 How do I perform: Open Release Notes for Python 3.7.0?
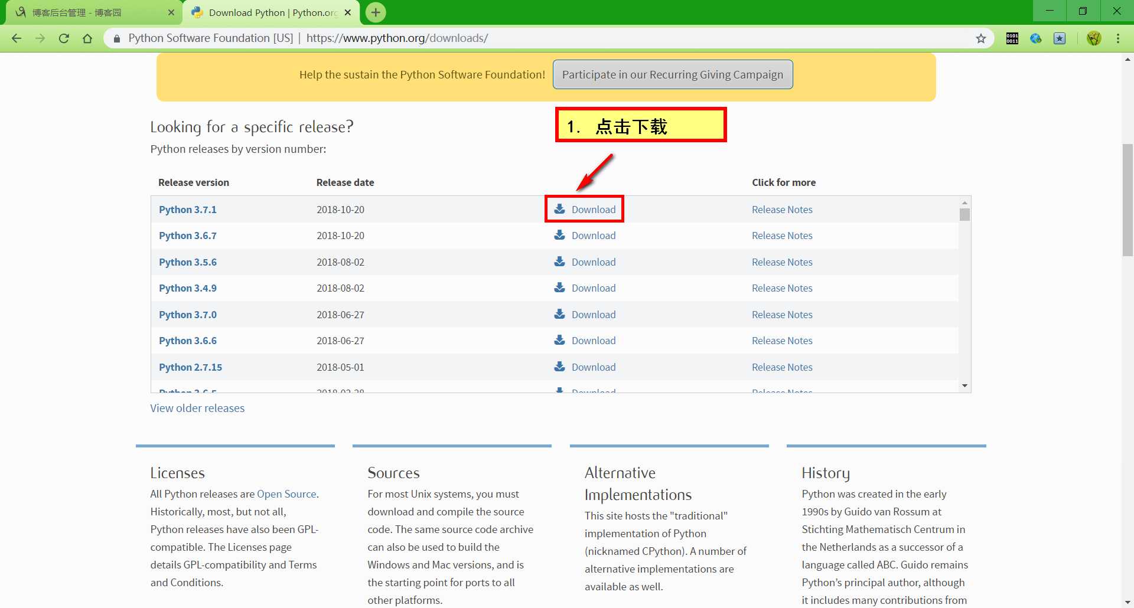click(x=782, y=315)
